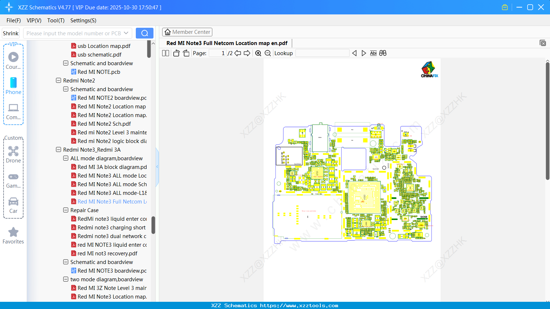Collapse the Redmi Note2 tree node

(59, 81)
